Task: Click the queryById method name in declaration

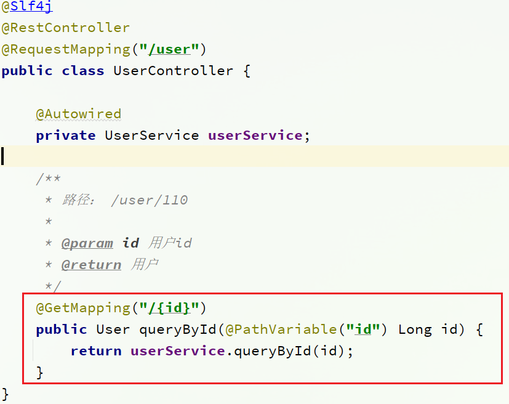Action: pos(178,329)
